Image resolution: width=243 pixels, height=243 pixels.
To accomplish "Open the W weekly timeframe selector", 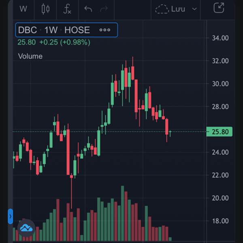I will [x=23, y=9].
